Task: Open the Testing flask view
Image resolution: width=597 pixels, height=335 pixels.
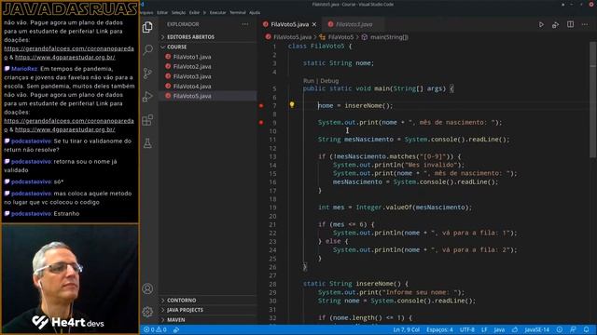Action: (x=147, y=143)
